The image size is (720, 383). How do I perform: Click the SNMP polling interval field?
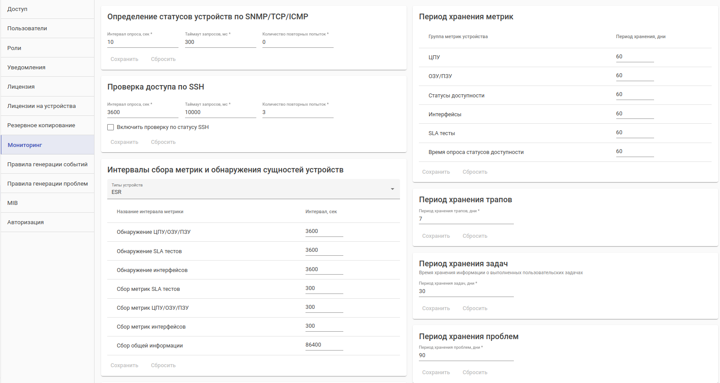tap(142, 42)
